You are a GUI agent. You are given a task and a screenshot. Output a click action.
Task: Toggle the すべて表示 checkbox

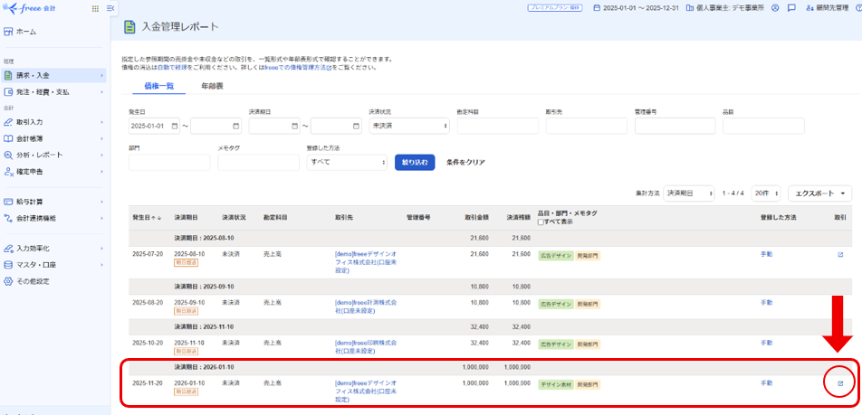[541, 222]
